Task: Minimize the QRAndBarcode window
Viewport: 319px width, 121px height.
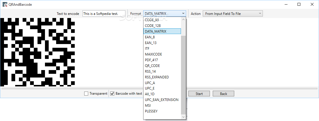Action: (286, 4)
